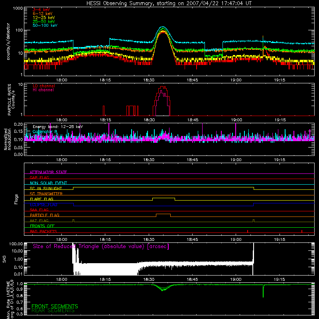Click the 0.20 tick label of the modulation plot
Image resolution: width=319 pixels, height=319 pixels.
[18, 124]
